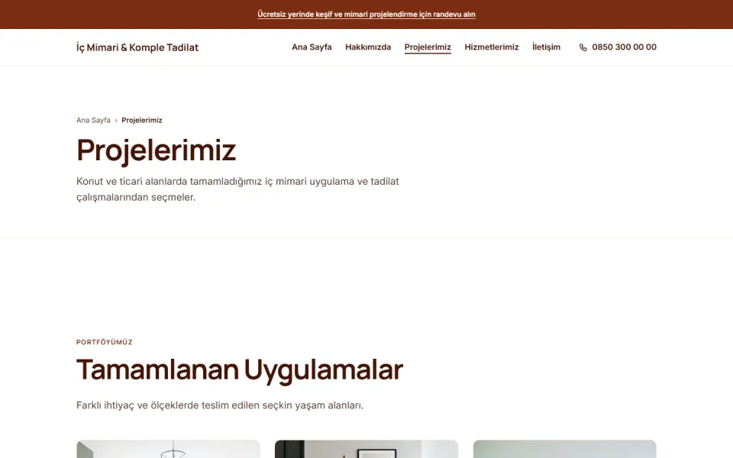The height and width of the screenshot is (458, 733).
Task: Open the middle project thumbnail with framed picture
Action: 366,449
